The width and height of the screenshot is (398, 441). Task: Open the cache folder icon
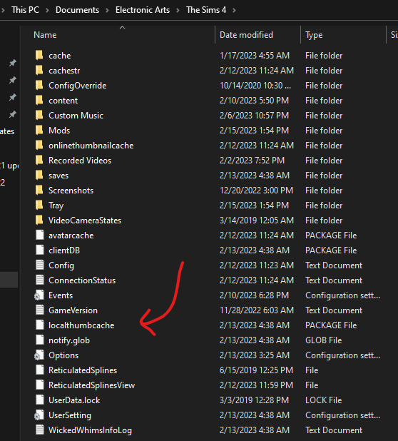[39, 55]
